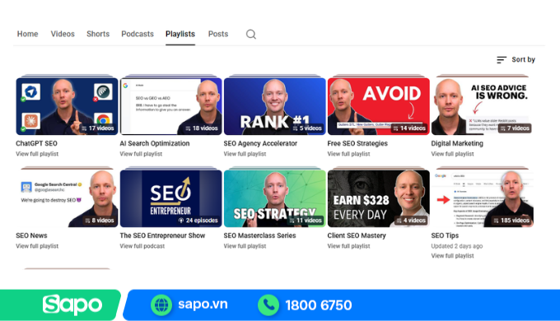View full playlist under SEO Masterclass Series

[x=245, y=246]
